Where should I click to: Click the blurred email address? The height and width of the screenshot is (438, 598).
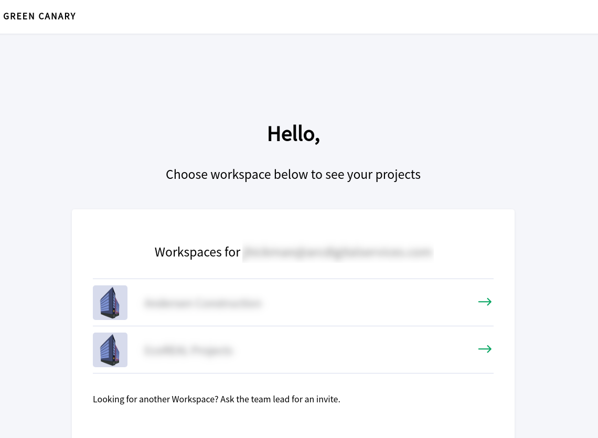click(337, 252)
